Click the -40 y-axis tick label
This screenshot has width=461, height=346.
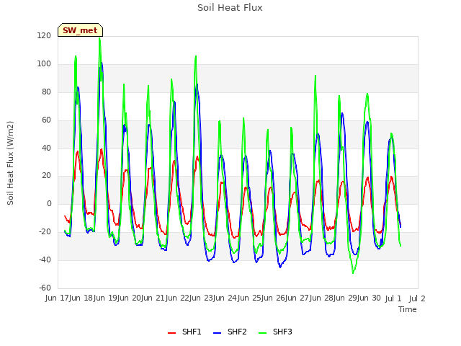click(45, 259)
